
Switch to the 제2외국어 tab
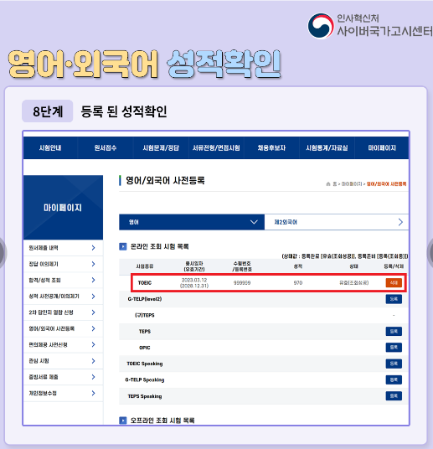(337, 222)
